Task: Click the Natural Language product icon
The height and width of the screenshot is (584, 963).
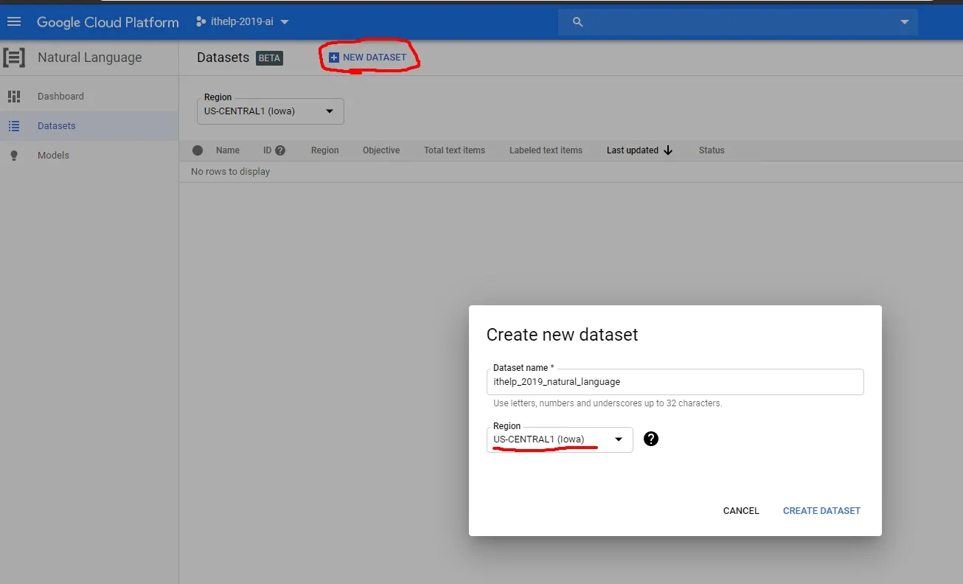Action: tap(14, 58)
